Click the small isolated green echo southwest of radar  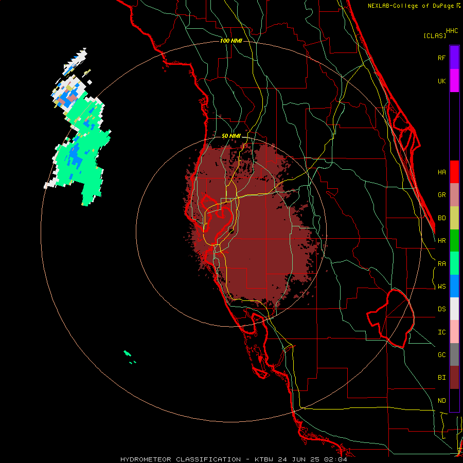tap(128, 353)
